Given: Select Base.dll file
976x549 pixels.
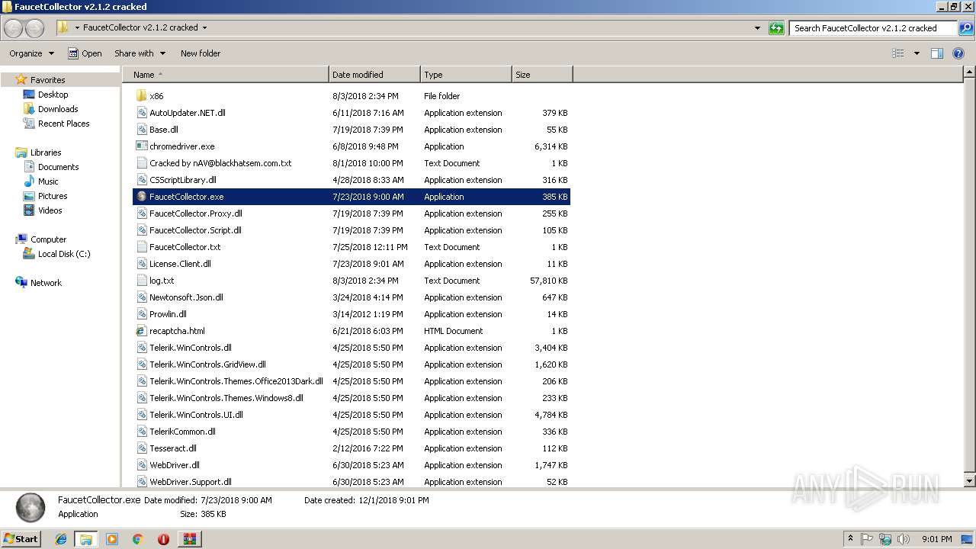Looking at the screenshot, I should tap(352, 130).
